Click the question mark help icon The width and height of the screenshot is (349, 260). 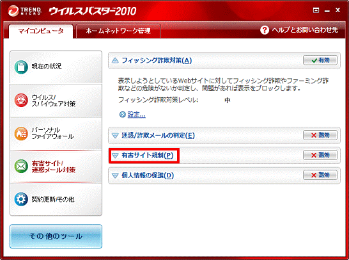click(x=265, y=30)
